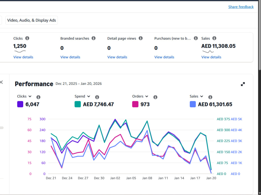Image resolution: width=261 pixels, height=195 pixels.
Task: Close the side panel with X icon
Action: pyautogui.click(x=1, y=82)
